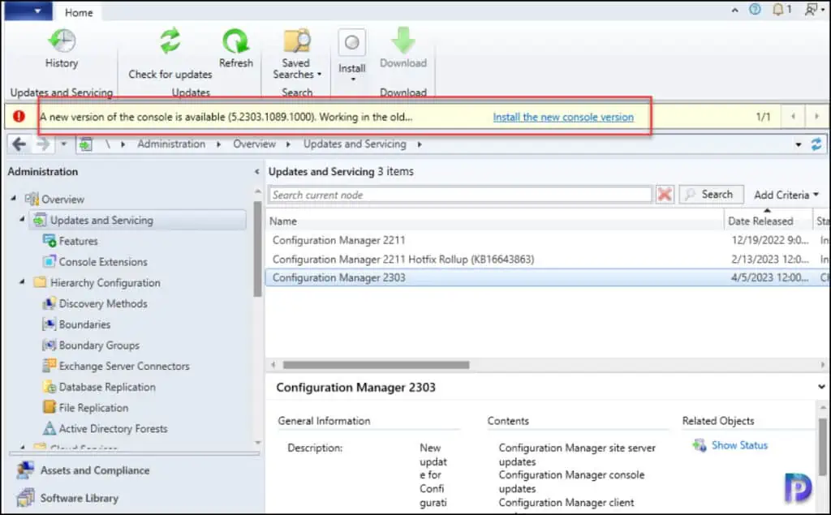Go to previous notification arrow

[x=793, y=116]
